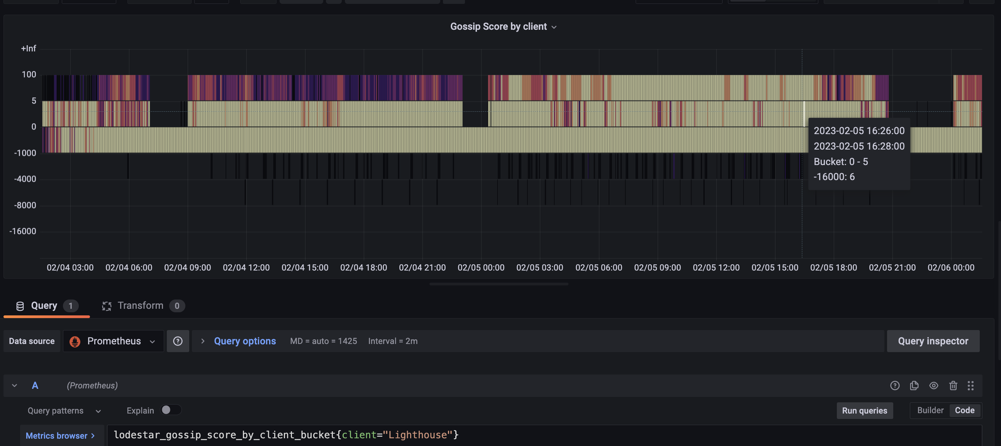Open query A help icon
The width and height of the screenshot is (1001, 446).
[894, 385]
